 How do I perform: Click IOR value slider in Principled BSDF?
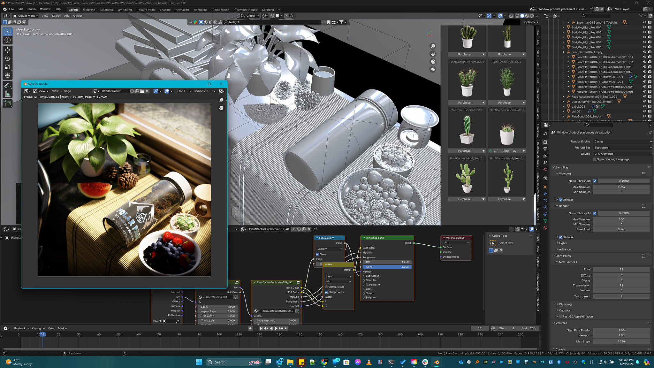(x=387, y=262)
